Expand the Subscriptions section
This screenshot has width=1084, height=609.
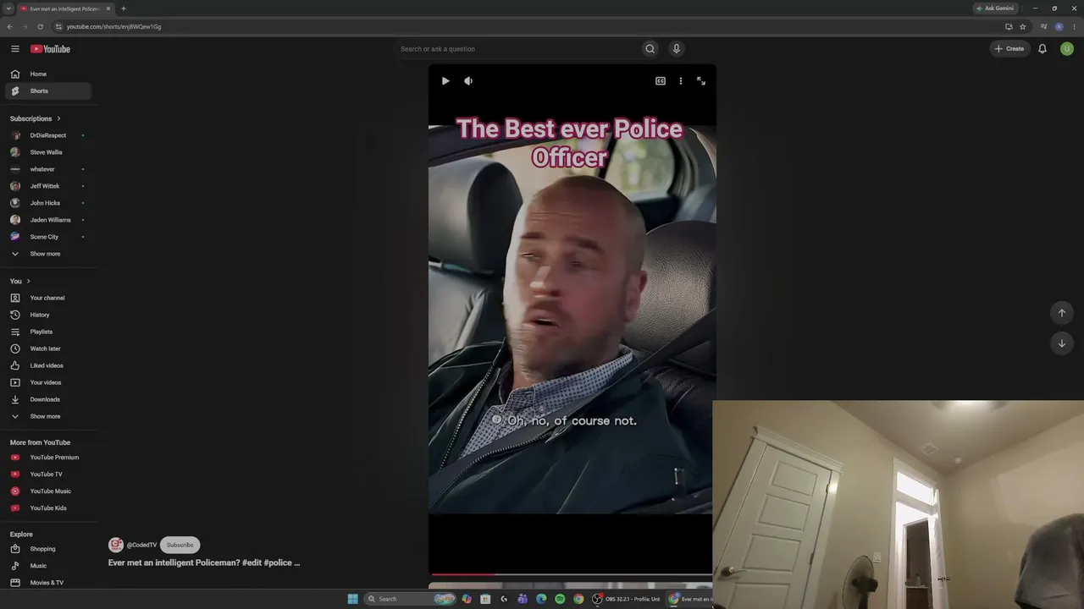point(36,118)
